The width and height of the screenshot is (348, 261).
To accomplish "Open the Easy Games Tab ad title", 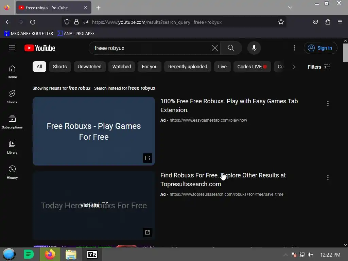I will pos(229,105).
